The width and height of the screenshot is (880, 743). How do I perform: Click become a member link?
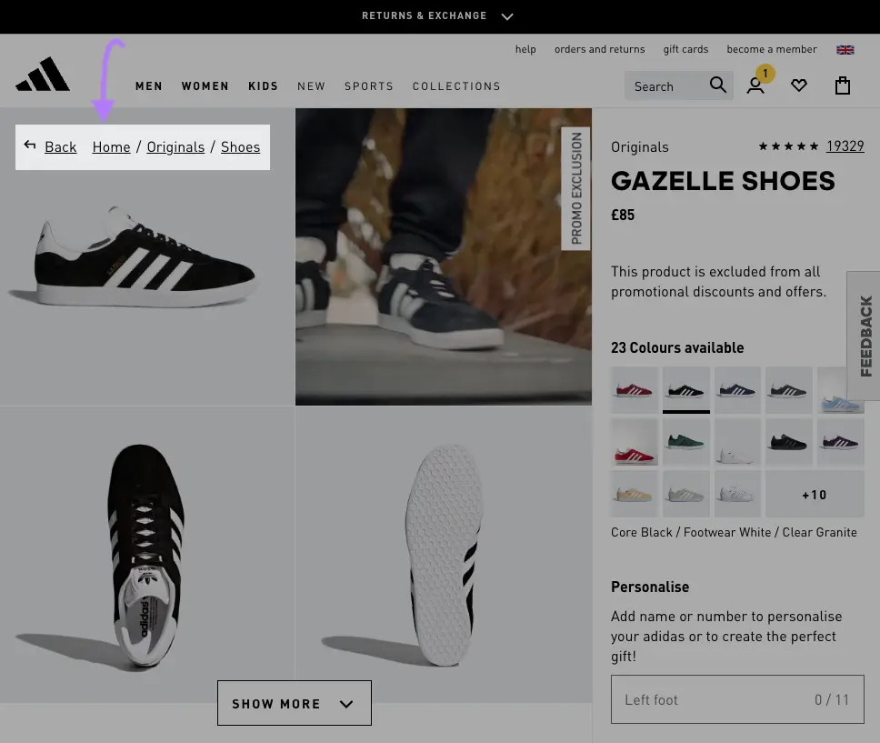point(772,49)
